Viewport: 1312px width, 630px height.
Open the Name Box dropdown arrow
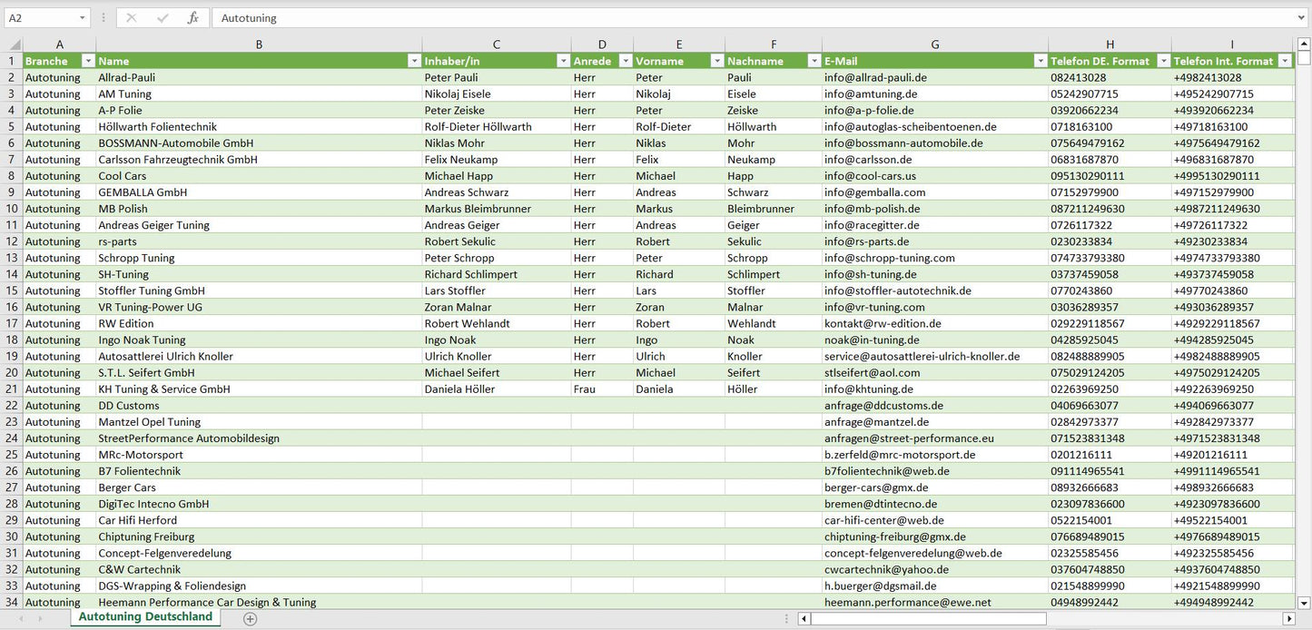point(82,18)
